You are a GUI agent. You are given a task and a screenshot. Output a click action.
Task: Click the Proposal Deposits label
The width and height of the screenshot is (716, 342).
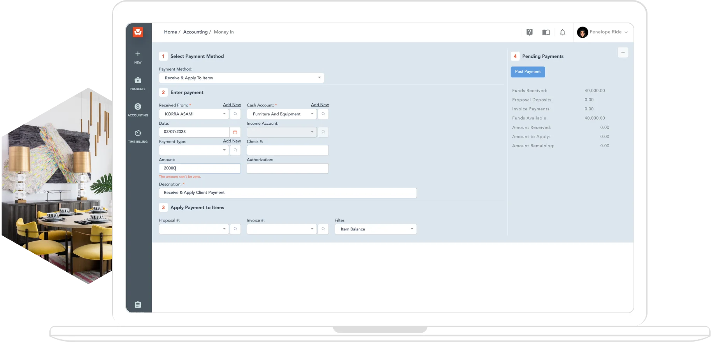532,100
